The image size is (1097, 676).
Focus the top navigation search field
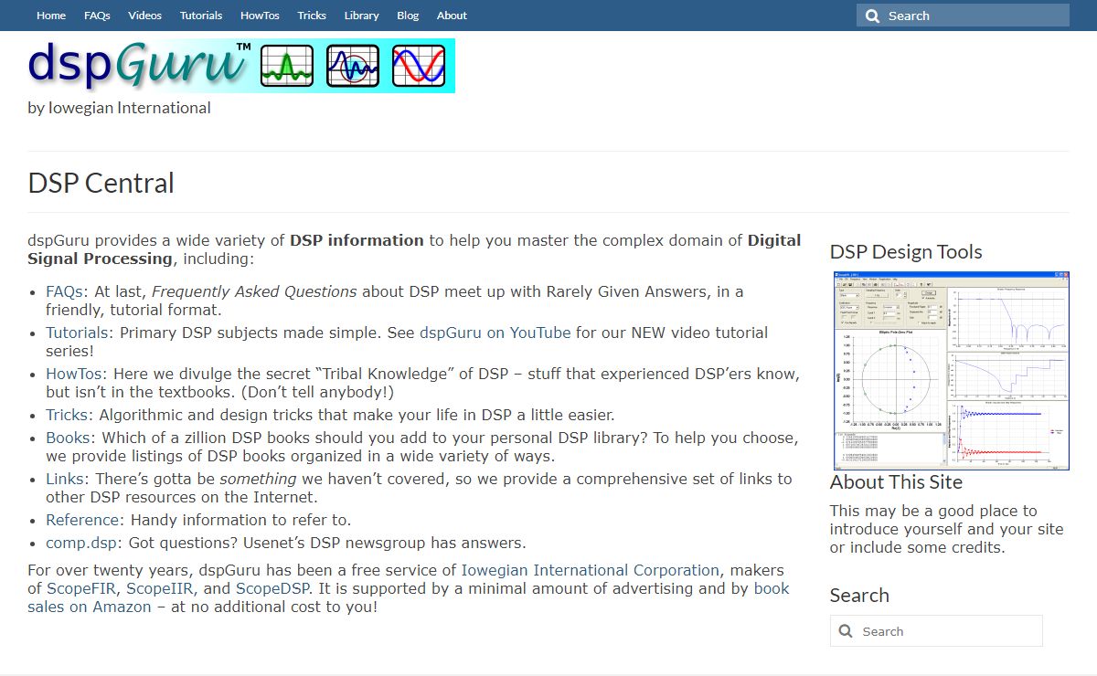tap(963, 16)
